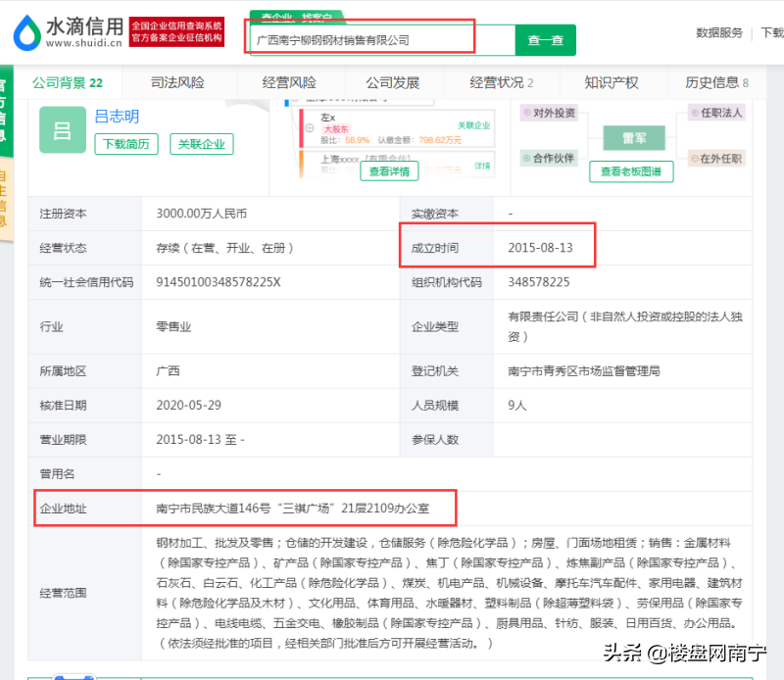
Task: Expand the 对外投资 node
Action: 549,113
